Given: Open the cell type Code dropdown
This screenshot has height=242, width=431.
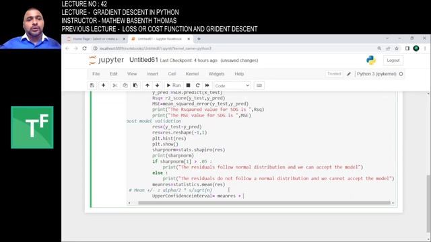Looking at the screenshot, I should (232, 85).
